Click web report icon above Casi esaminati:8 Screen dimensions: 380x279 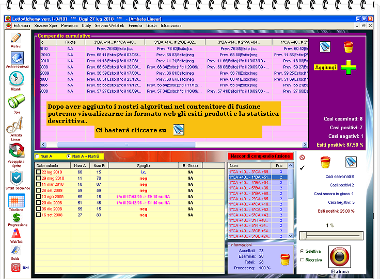point(351,162)
